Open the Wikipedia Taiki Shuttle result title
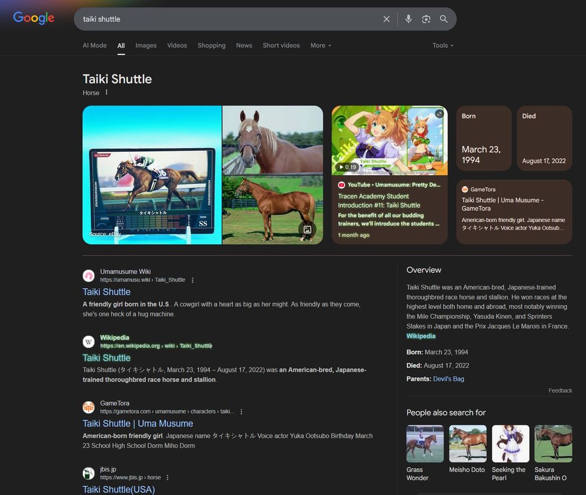The image size is (586, 495). (107, 358)
